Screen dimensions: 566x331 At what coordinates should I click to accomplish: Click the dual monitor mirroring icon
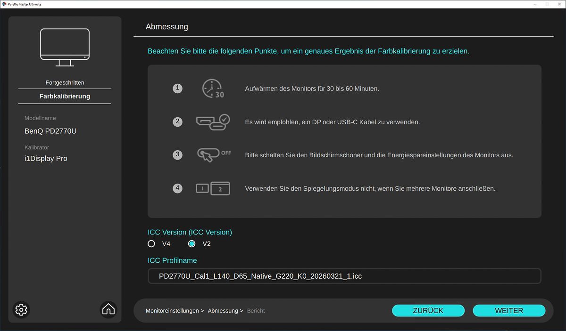212,188
